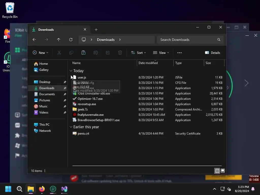Click the search magnifier in Search Downloads

tap(219, 40)
